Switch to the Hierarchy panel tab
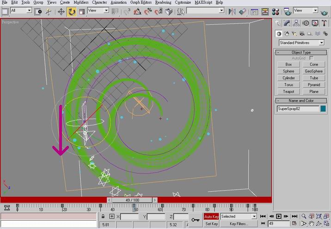 point(296,23)
